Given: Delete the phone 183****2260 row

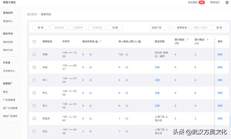Looking at the screenshot, I should pyautogui.click(x=220, y=119).
